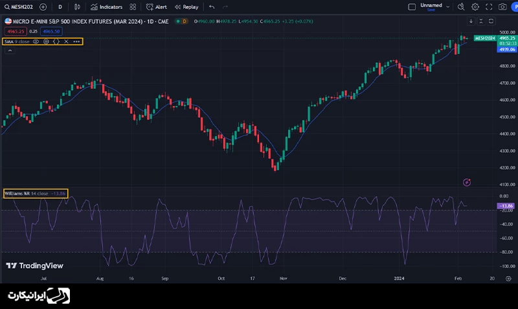Click the US flag symbol logo
The height and width of the screenshot is (309, 518).
[x=8, y=21]
